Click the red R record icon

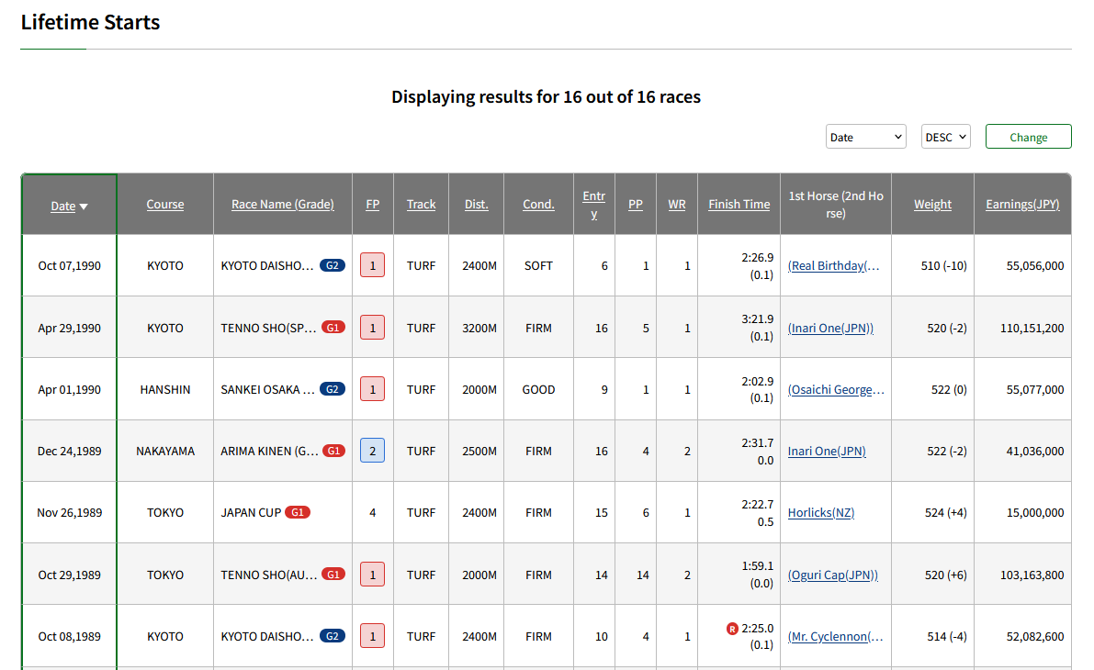[732, 629]
